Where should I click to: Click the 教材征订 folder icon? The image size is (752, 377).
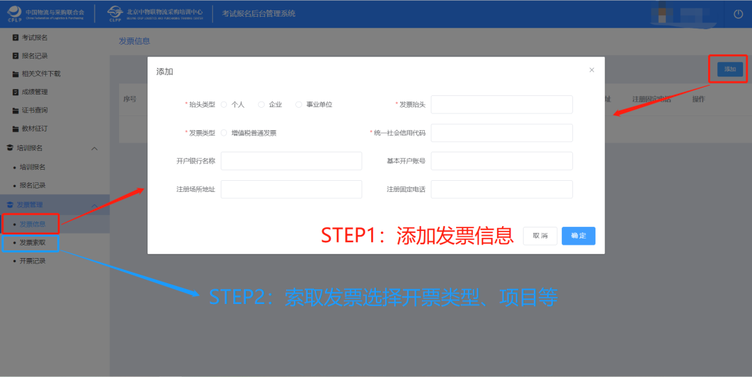15,129
